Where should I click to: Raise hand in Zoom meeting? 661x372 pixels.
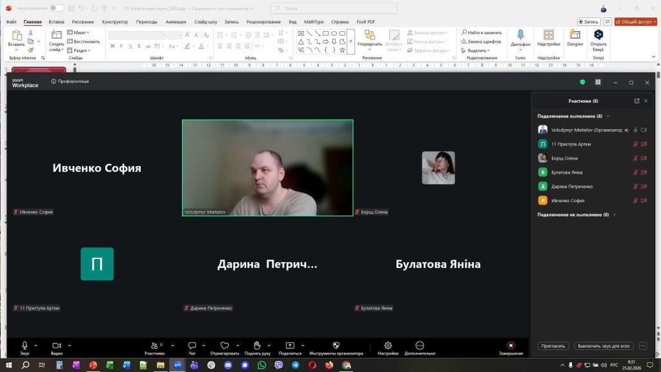point(257,346)
